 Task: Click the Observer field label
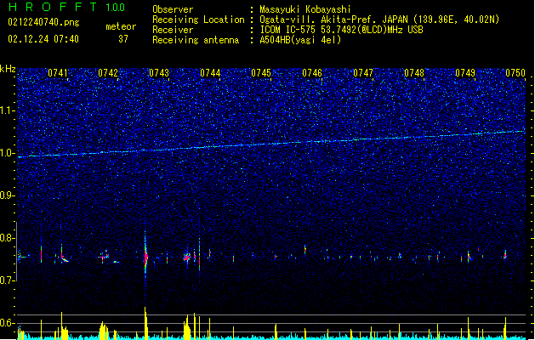(173, 9)
